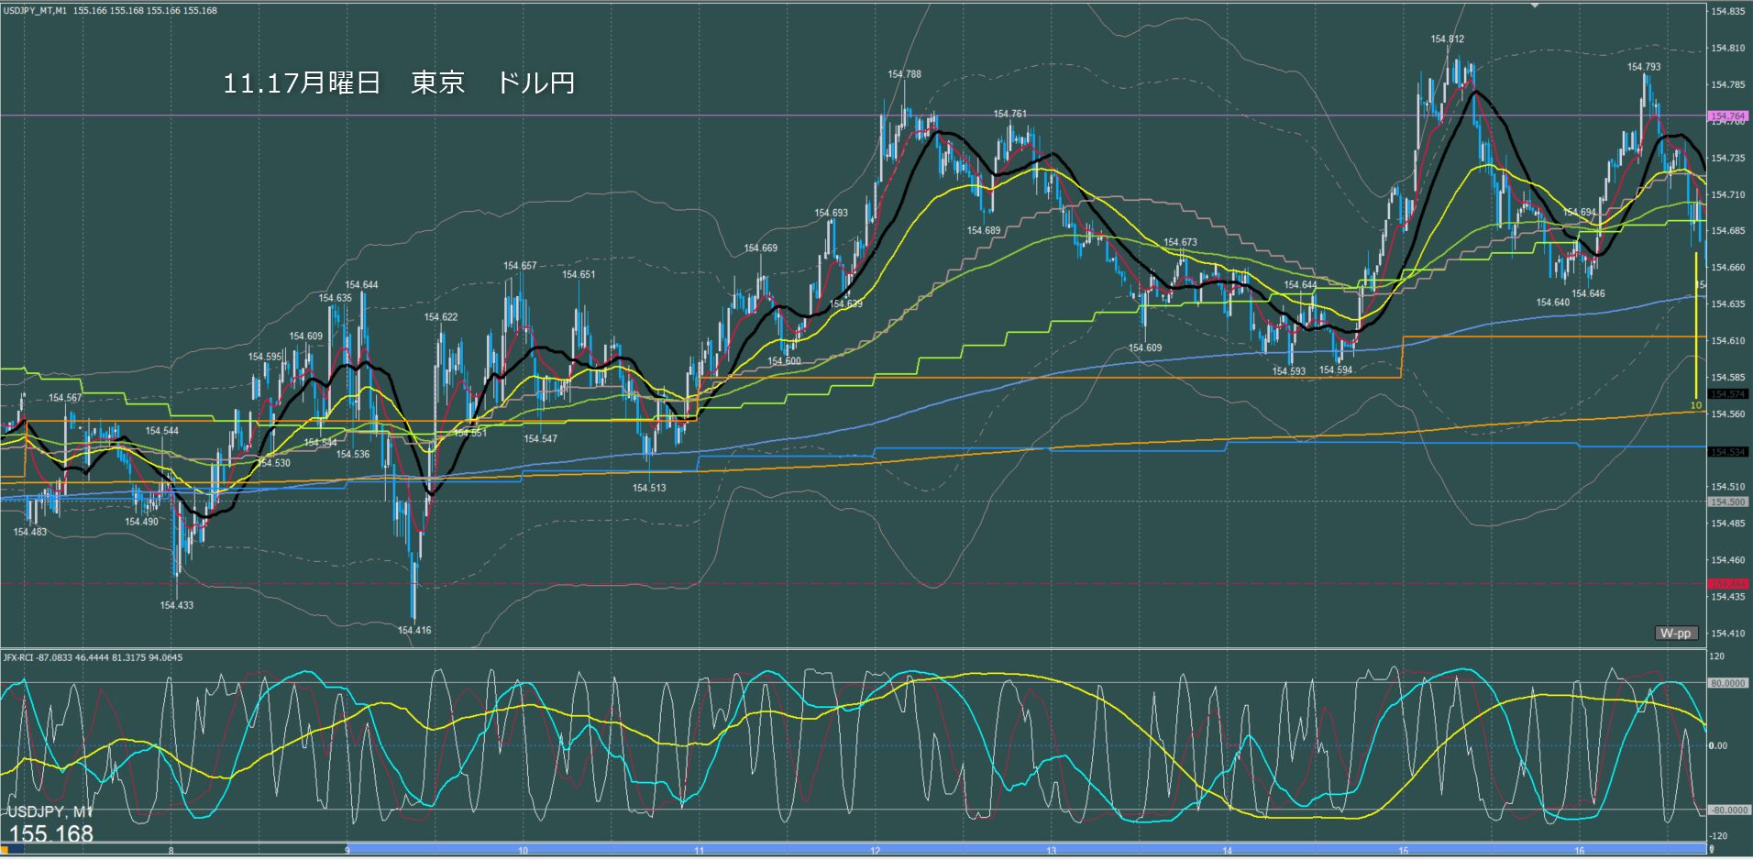Screen dimensions: 1753x860
Task: Click the red price tag on price axis
Action: (x=1728, y=584)
